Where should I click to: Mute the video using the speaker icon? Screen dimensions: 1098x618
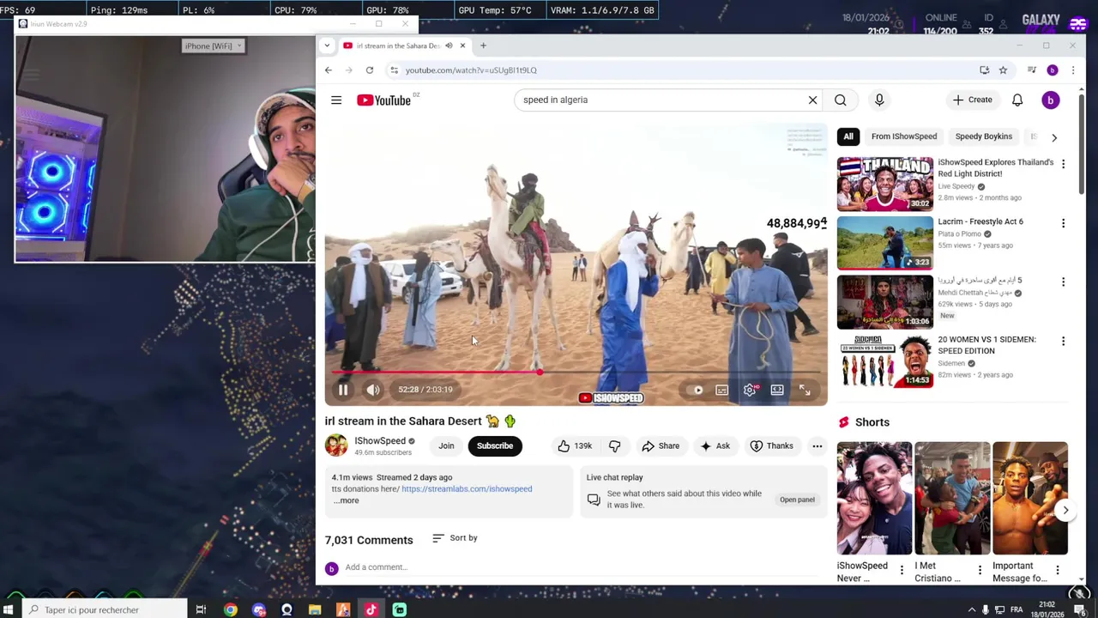pos(373,390)
